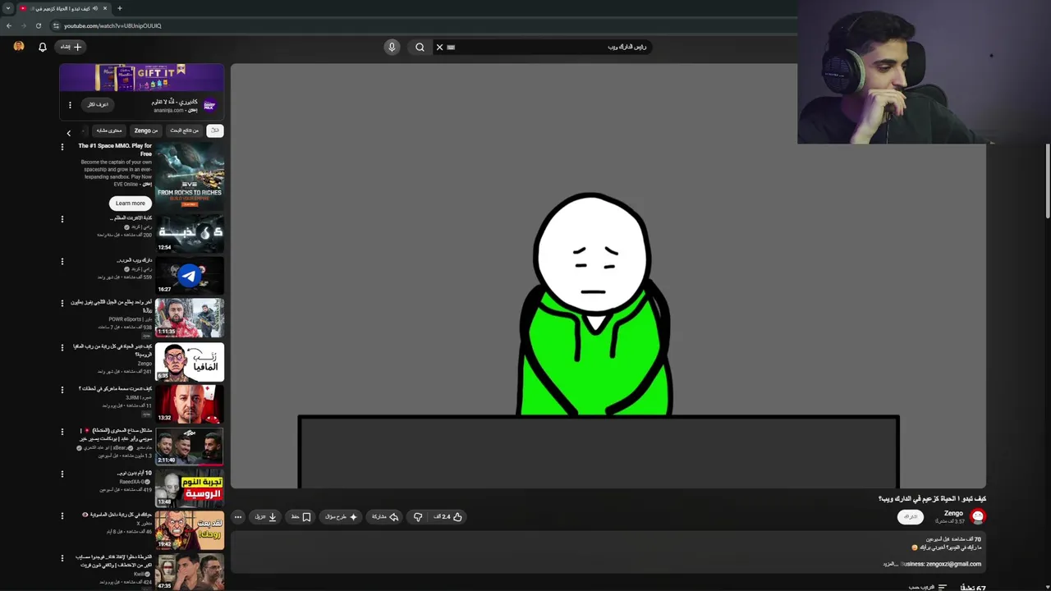1051x591 pixels.
Task: Reload the page with the refresh icon
Action: tap(38, 25)
